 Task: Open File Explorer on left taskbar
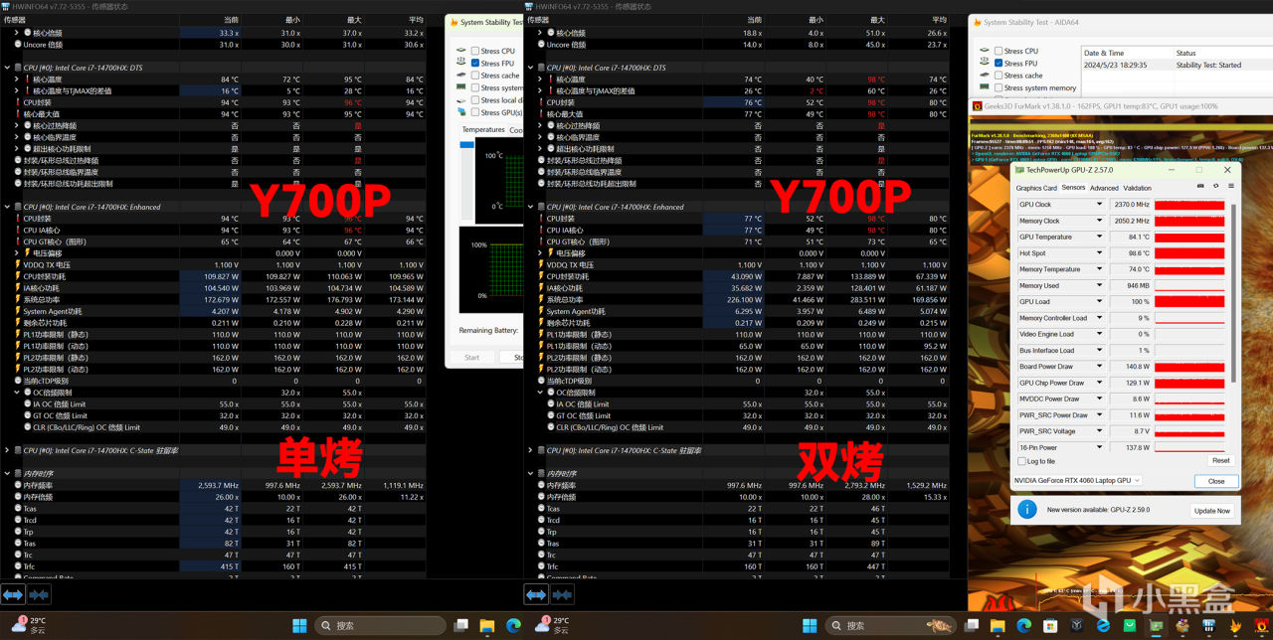(x=487, y=625)
